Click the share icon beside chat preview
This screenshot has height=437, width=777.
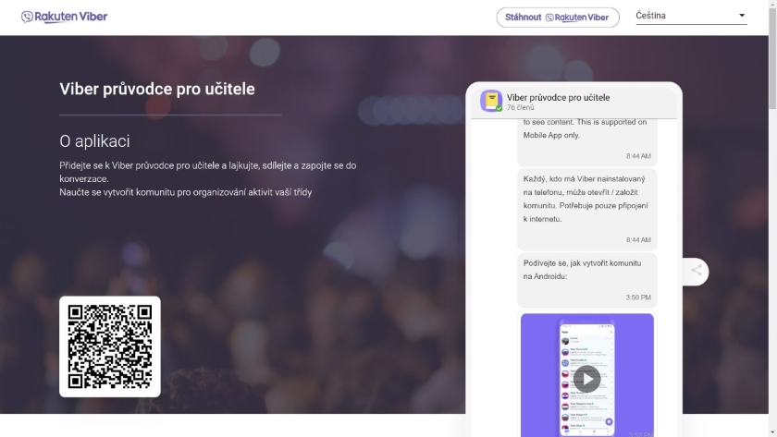tap(697, 270)
